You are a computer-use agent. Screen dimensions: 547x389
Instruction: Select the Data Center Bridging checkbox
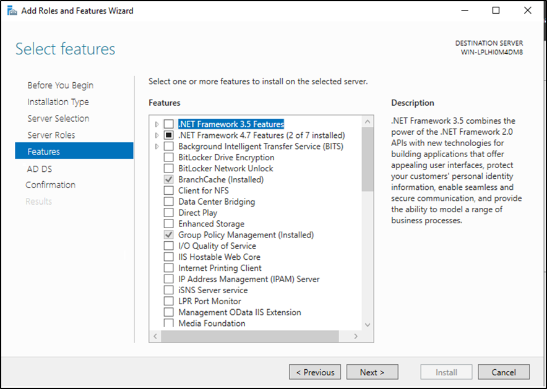click(x=168, y=202)
